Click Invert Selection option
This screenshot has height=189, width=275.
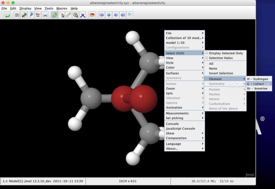point(221,73)
